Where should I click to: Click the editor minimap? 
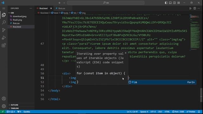(195, 32)
